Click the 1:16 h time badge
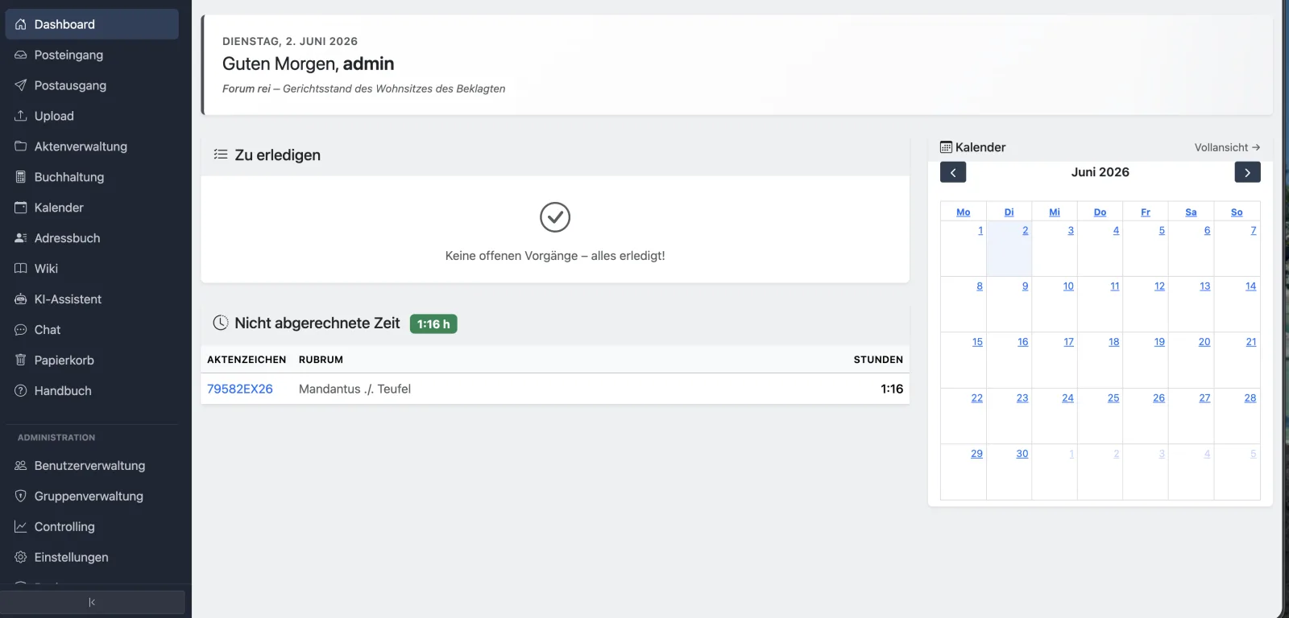The width and height of the screenshot is (1289, 618). pyautogui.click(x=433, y=323)
